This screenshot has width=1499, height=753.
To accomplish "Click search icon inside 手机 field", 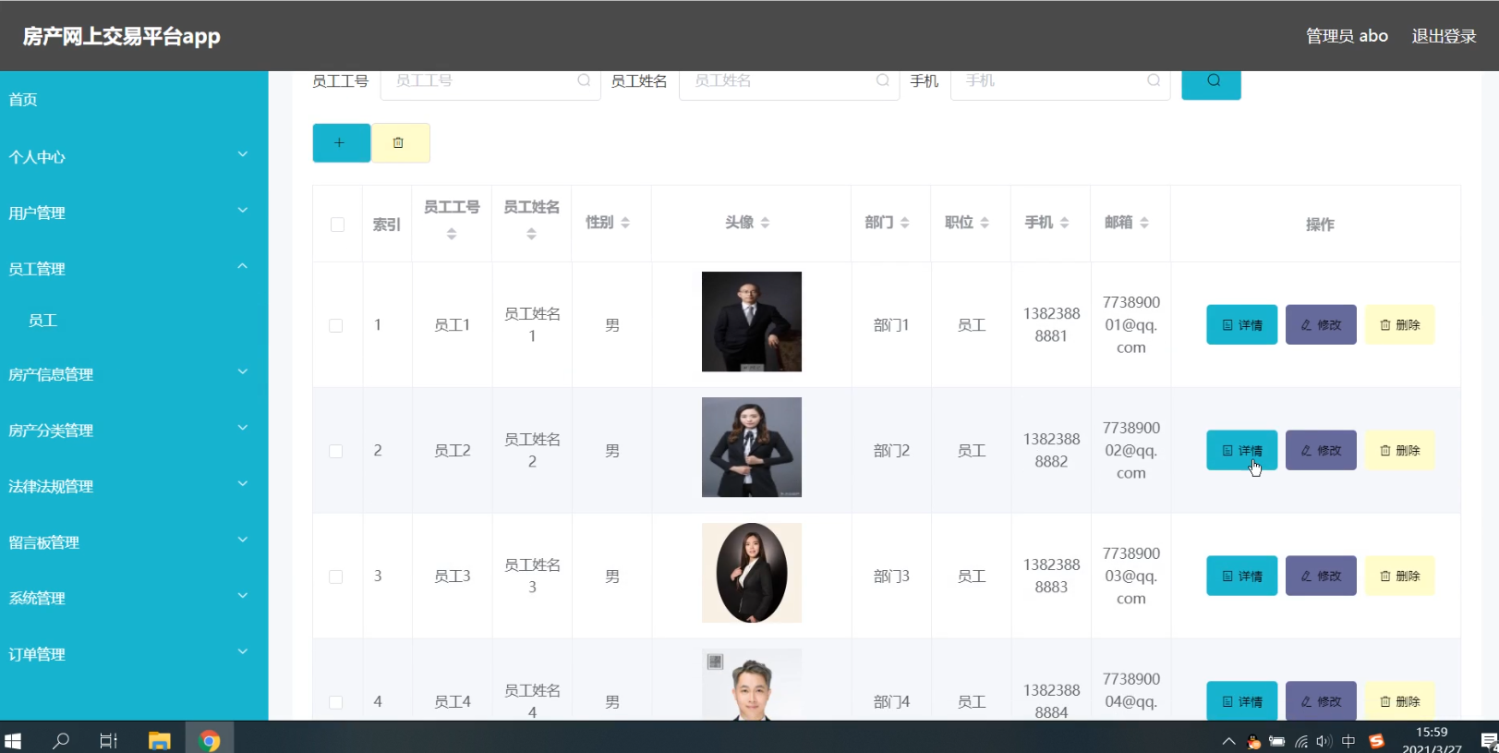I will click(x=1154, y=80).
